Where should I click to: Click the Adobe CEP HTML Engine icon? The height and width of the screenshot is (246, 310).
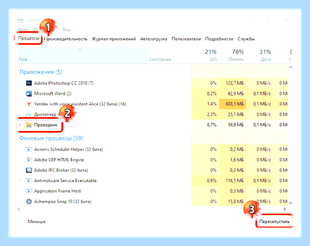tap(29, 160)
